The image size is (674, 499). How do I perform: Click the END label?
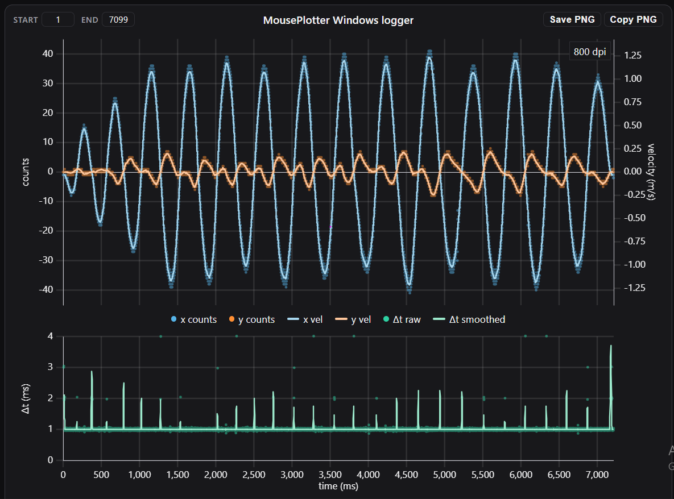pyautogui.click(x=89, y=20)
